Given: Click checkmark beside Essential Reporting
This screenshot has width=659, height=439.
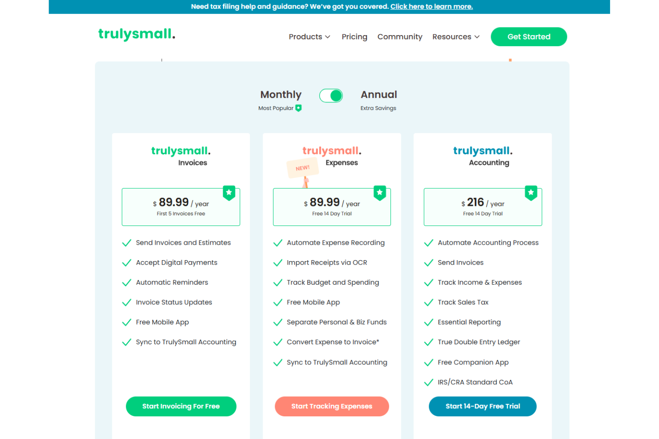Looking at the screenshot, I should tap(429, 322).
